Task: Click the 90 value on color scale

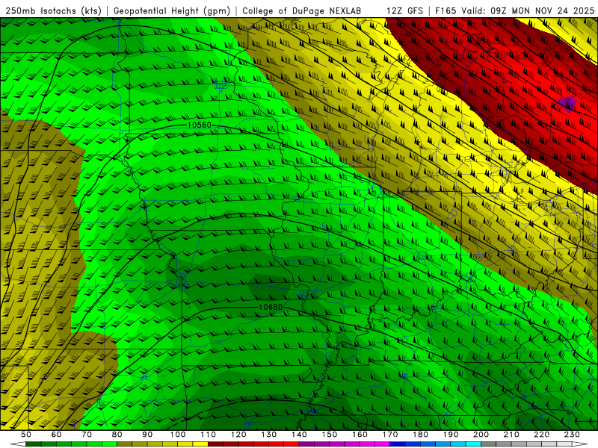Action: (147, 435)
